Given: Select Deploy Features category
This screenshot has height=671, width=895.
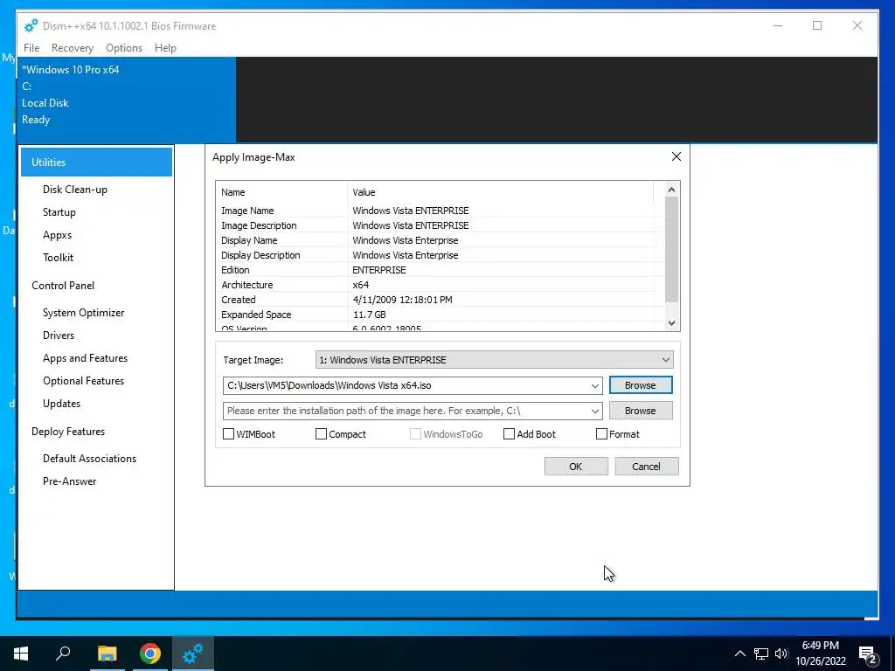Looking at the screenshot, I should pos(68,432).
